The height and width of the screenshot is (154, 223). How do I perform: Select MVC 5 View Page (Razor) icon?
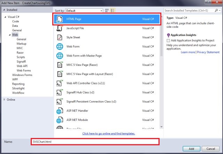60,65
